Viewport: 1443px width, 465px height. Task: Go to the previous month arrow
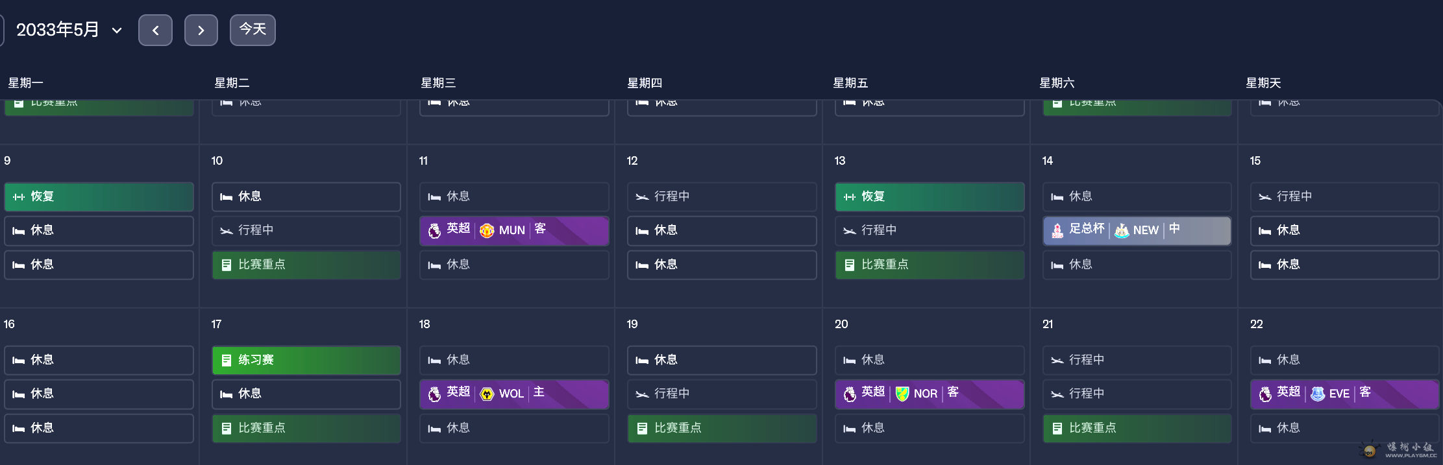click(x=155, y=30)
